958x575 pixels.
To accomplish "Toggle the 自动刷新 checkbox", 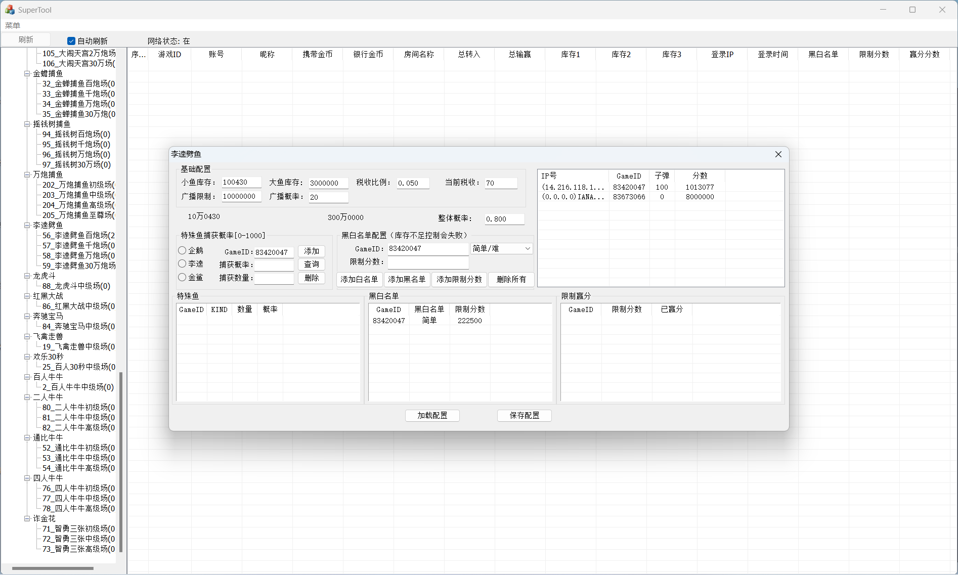I will point(71,41).
